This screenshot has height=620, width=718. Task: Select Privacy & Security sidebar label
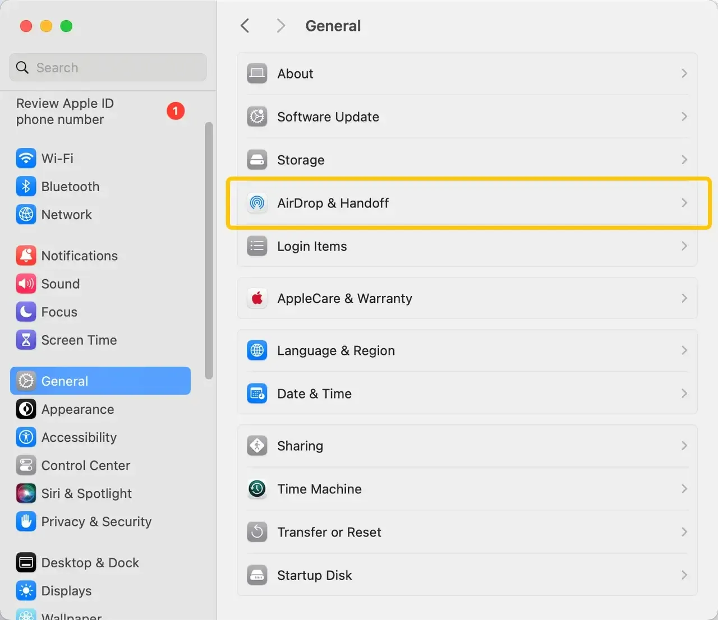pos(96,521)
